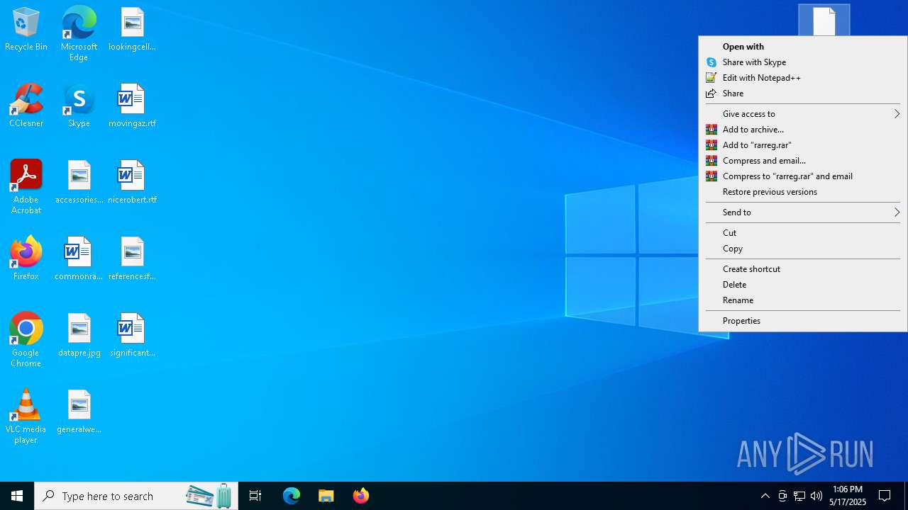The height and width of the screenshot is (510, 908).
Task: Choose Add to "rarreg.rar" entry
Action: point(803,145)
